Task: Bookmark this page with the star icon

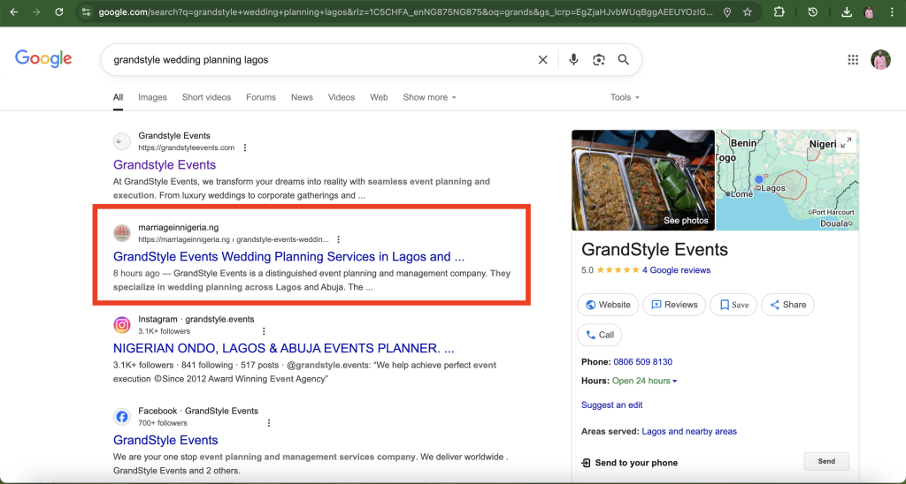Action: click(748, 12)
